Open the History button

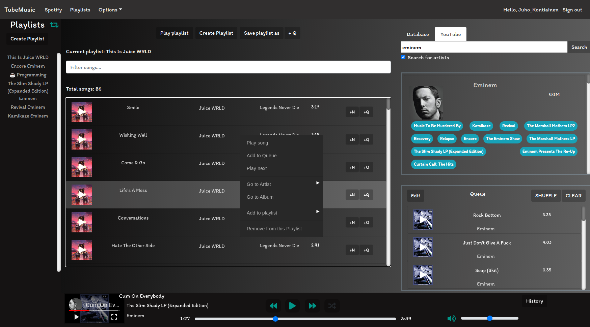click(x=534, y=301)
